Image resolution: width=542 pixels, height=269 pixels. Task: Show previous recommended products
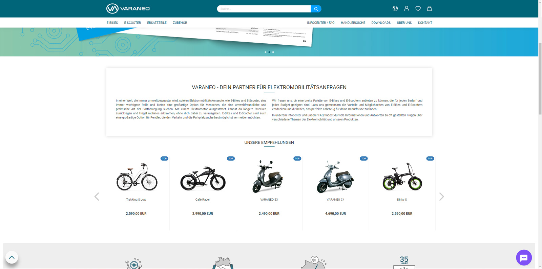tap(97, 197)
